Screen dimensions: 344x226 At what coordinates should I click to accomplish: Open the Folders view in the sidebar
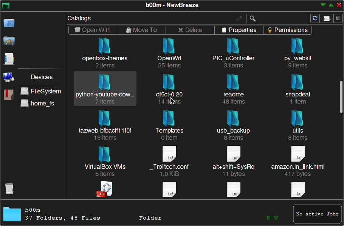(x=9, y=23)
